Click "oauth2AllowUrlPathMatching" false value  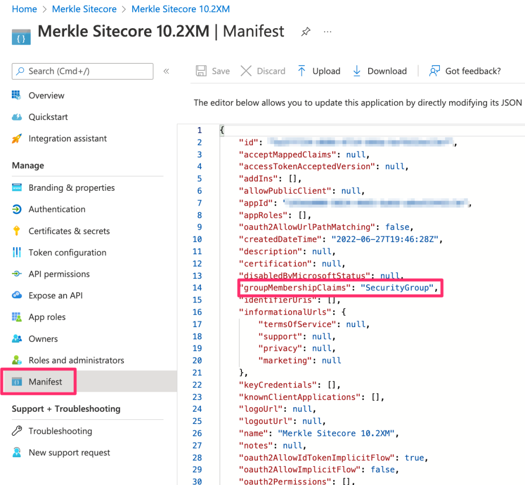click(x=397, y=227)
